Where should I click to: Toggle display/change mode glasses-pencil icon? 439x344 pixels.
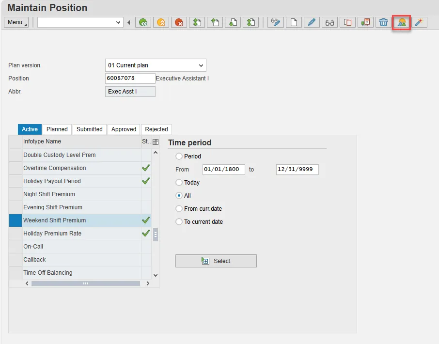pyautogui.click(x=276, y=22)
